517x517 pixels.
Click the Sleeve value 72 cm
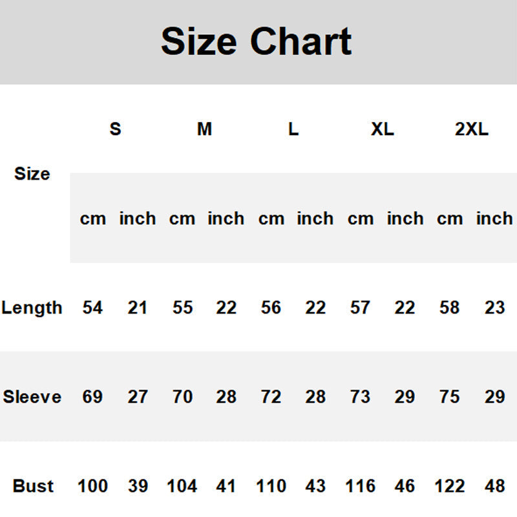pyautogui.click(x=271, y=397)
